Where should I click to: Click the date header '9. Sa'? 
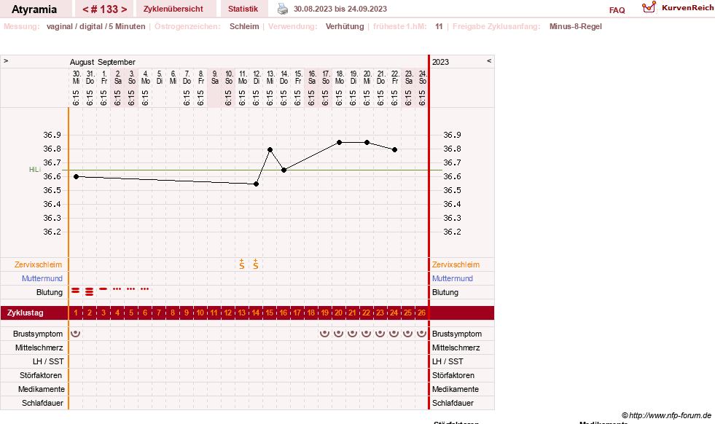click(215, 77)
